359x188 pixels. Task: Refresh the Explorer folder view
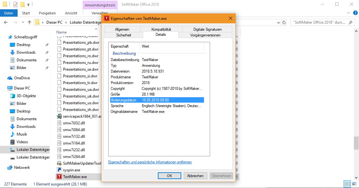tap(284, 22)
